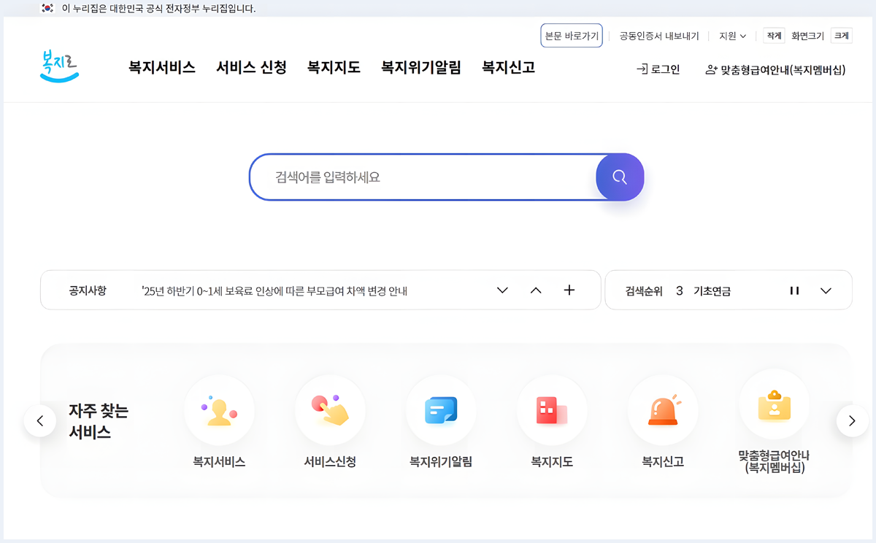The width and height of the screenshot is (876, 543).
Task: Click the 서비스신청 hand icon
Action: click(331, 410)
